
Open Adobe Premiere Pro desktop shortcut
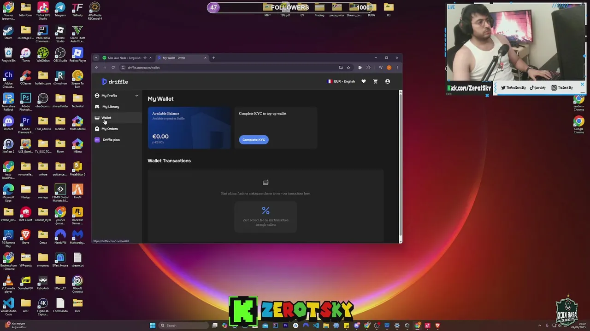25,125
